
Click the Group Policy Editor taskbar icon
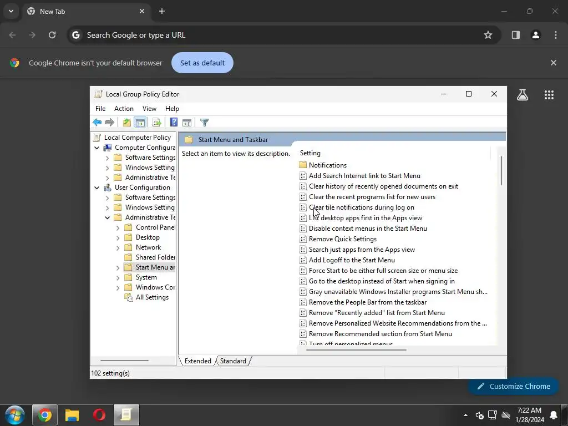(x=126, y=415)
